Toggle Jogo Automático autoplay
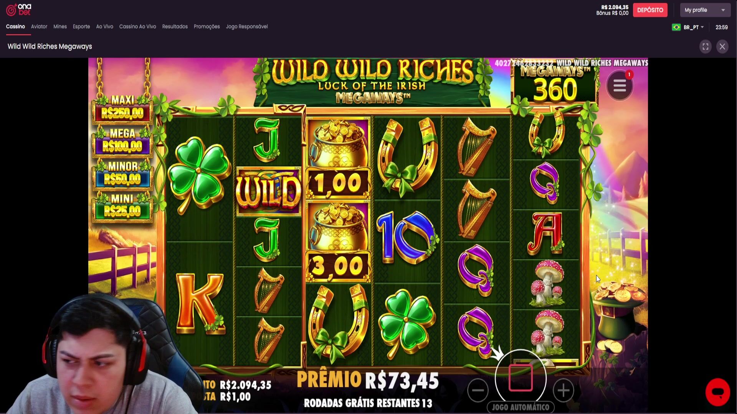The width and height of the screenshot is (737, 414). tap(521, 407)
